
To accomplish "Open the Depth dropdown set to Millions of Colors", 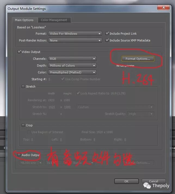I will [72, 65].
